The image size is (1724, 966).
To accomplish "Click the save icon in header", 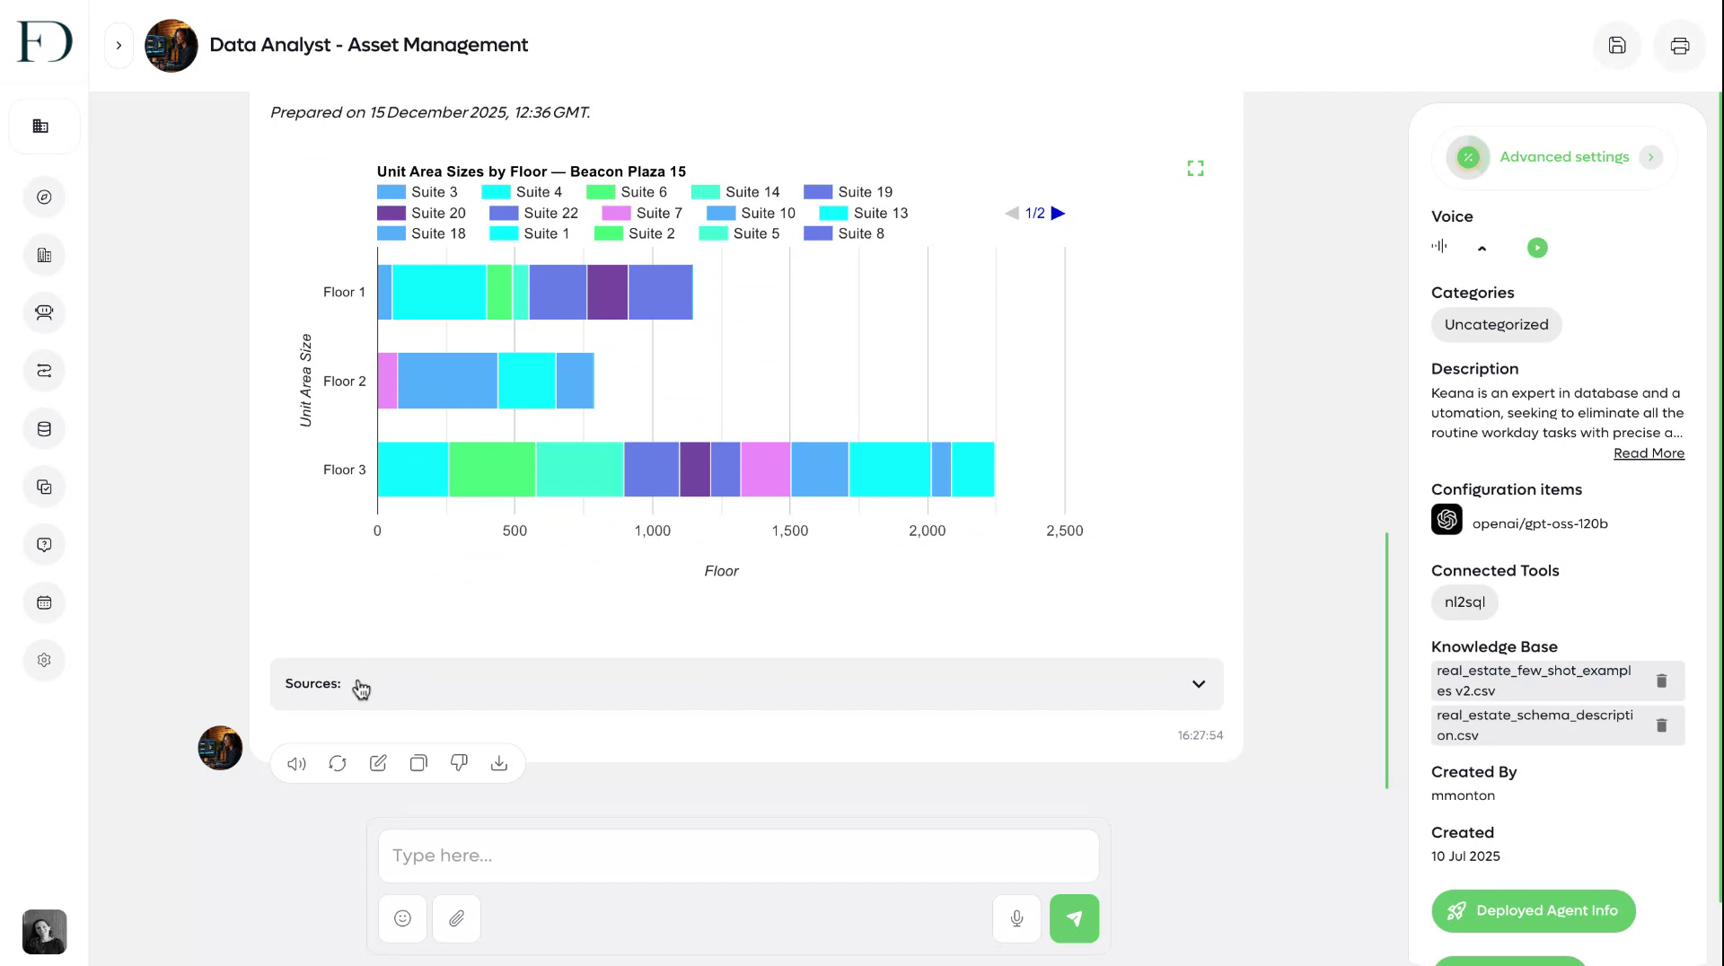I will pos(1617,45).
